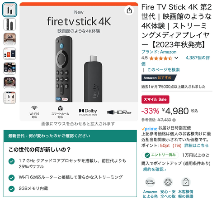Click the このページを検索 link
The height and width of the screenshot is (199, 217).
point(163,70)
